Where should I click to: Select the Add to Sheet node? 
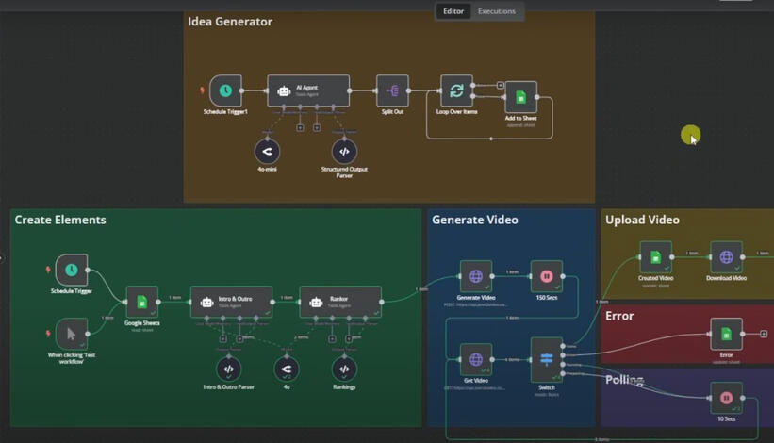click(520, 97)
